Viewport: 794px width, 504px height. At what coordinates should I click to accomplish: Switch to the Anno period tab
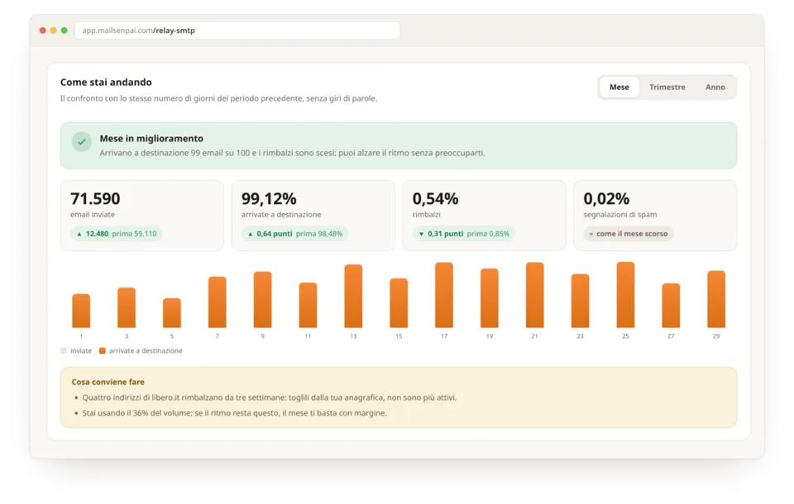[x=715, y=87]
